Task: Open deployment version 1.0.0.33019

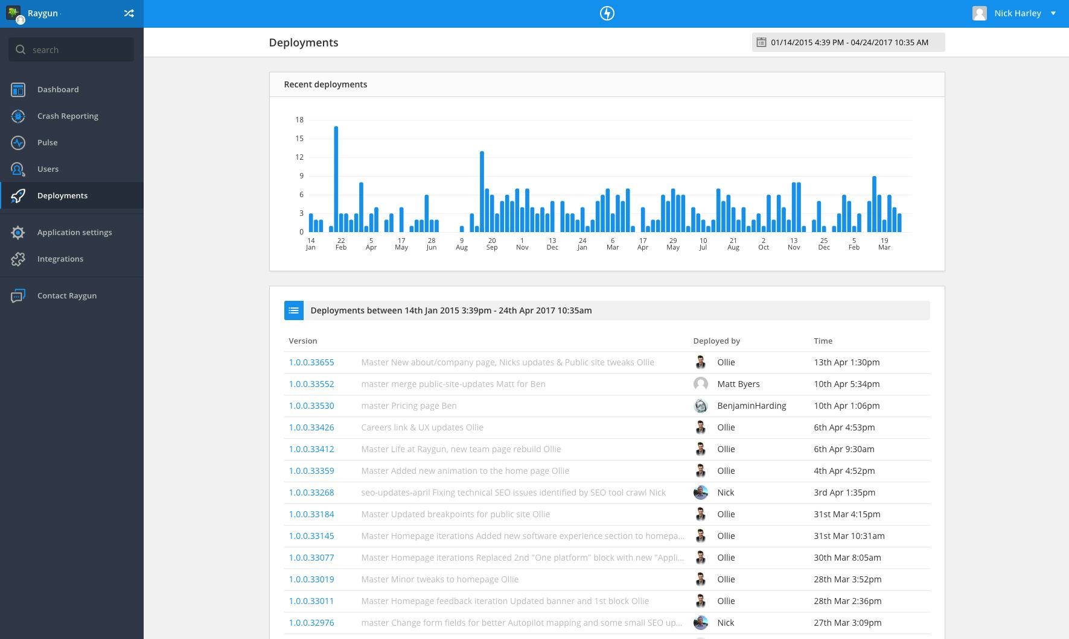Action: 311,579
